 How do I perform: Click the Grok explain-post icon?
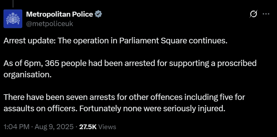pos(253,14)
